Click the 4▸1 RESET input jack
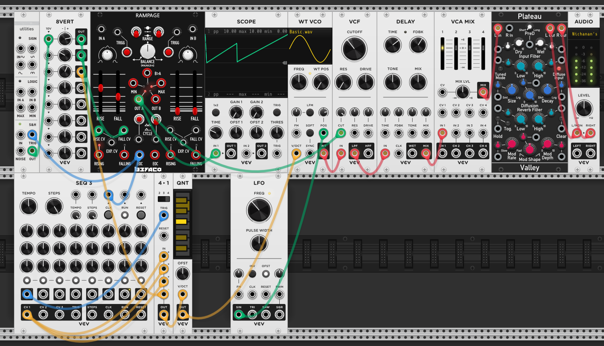The image size is (604, 346). pos(163,236)
